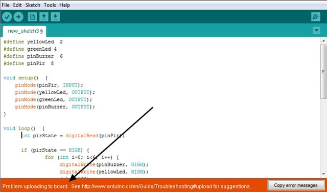Click the 'if (pirState == HIGH) {' line
Image resolution: width=327 pixels, height=192 pixels.
55,150
